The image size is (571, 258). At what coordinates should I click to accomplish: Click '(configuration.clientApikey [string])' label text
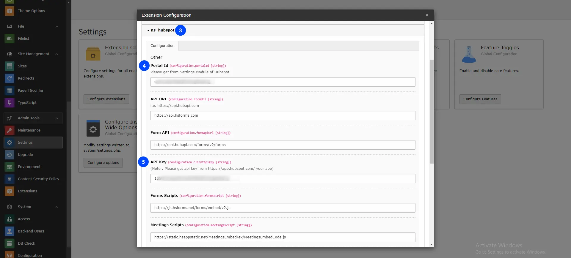[x=200, y=162]
